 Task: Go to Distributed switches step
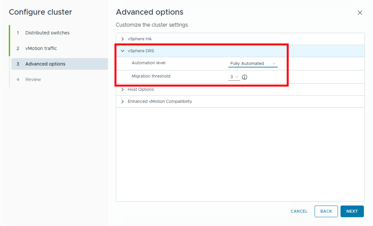pos(47,33)
